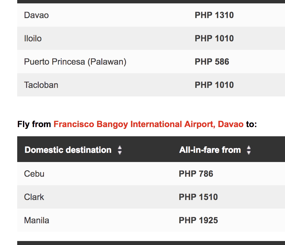Select the Tacloban destination row
The height and width of the screenshot is (245, 285).
41,85
